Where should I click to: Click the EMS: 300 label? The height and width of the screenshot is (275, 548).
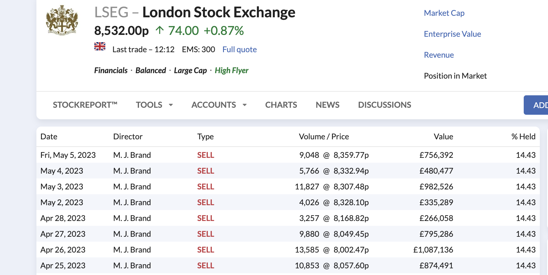point(198,49)
